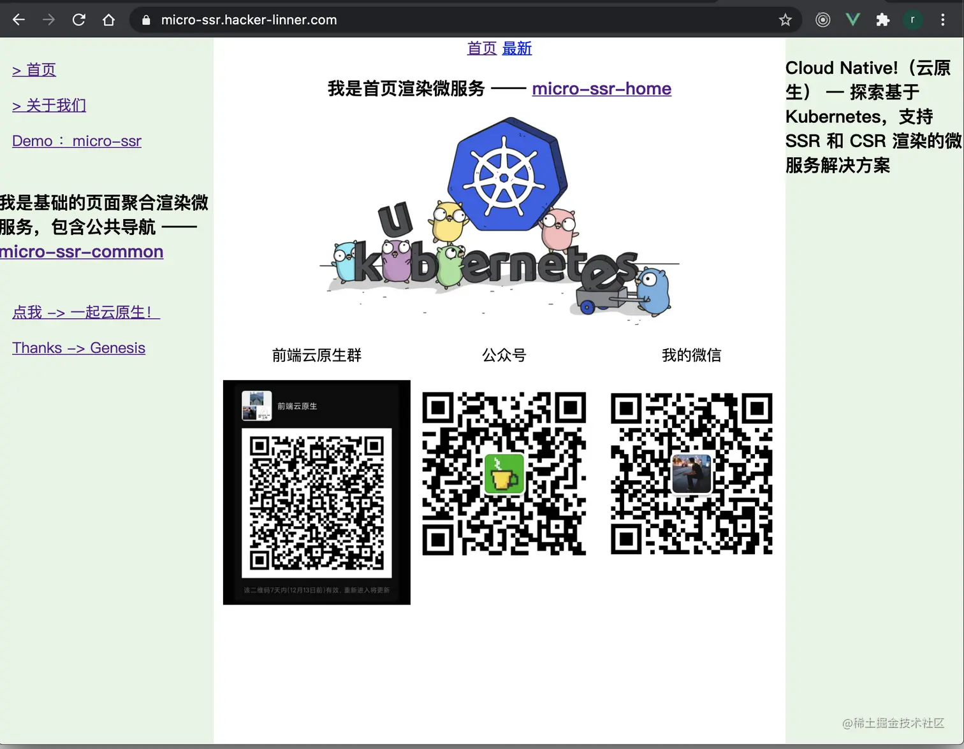This screenshot has height=749, width=964.
Task: Open the 点我 -> 一起云原生! link
Action: point(85,312)
